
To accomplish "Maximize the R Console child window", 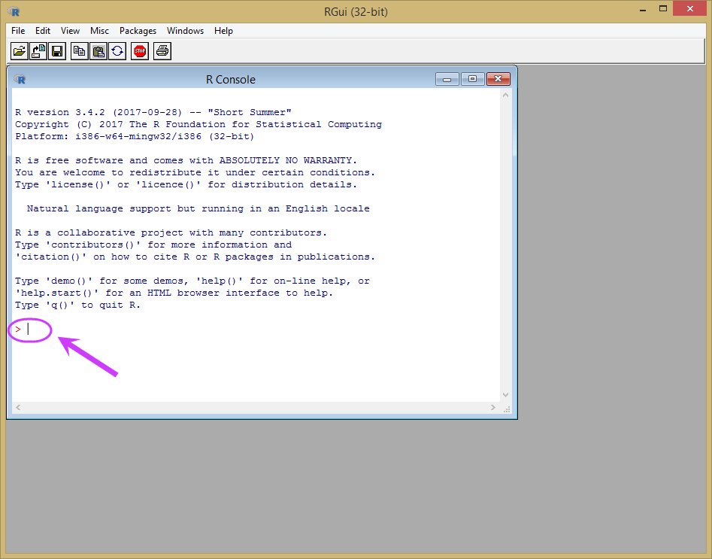I will click(x=473, y=79).
